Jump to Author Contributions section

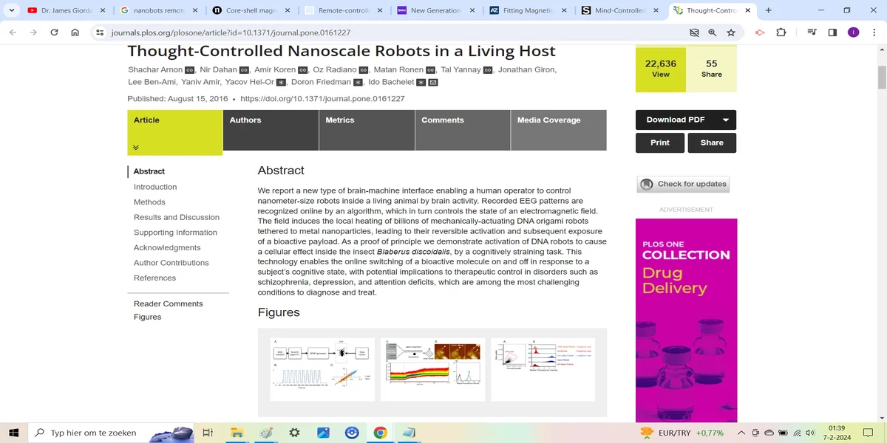coord(171,263)
